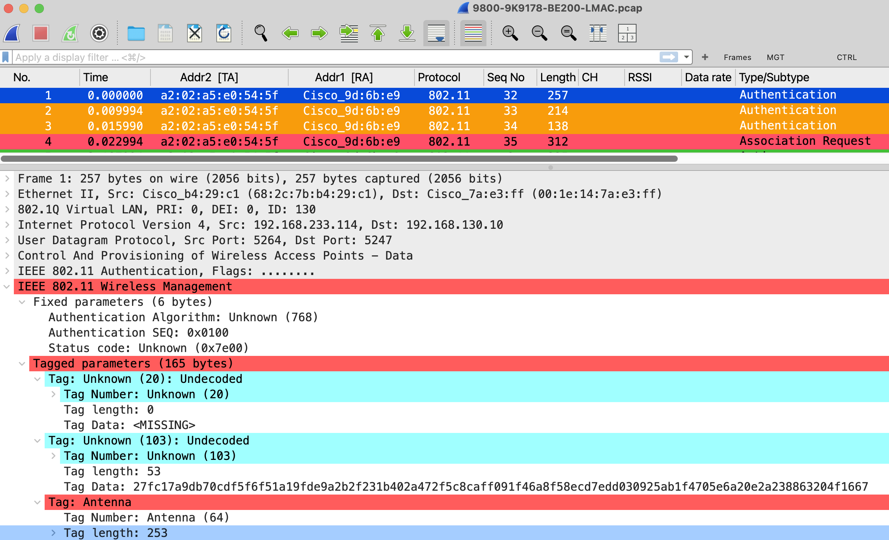This screenshot has height=540, width=889.
Task: Restart capture with green fin icon
Action: [x=70, y=33]
